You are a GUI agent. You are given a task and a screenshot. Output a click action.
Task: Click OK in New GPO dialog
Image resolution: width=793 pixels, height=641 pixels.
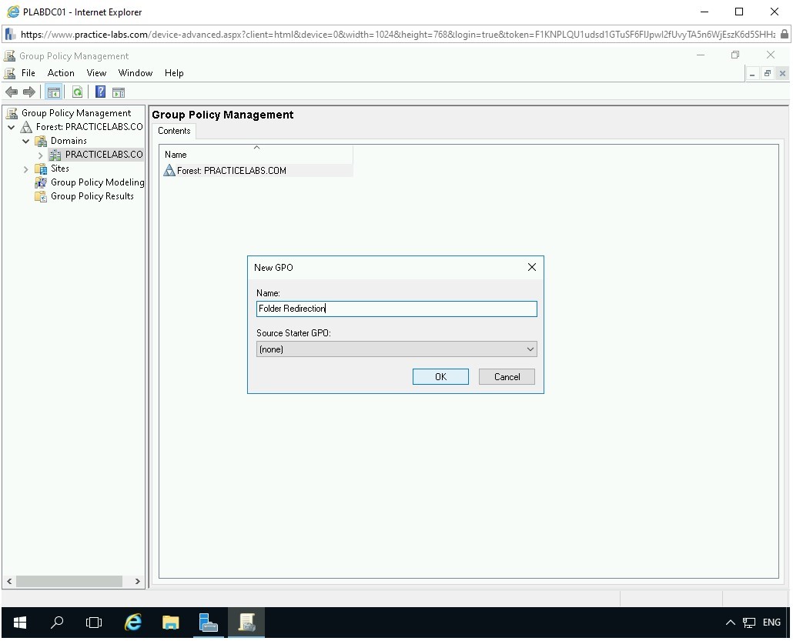click(x=440, y=376)
